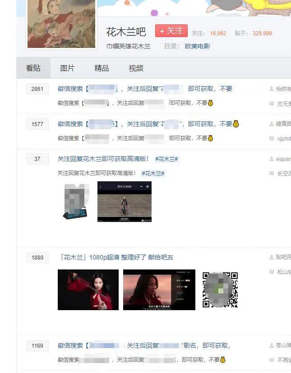The height and width of the screenshot is (373, 291).
Task: Open the QR code image thumbnail
Action: pyautogui.click(x=220, y=290)
